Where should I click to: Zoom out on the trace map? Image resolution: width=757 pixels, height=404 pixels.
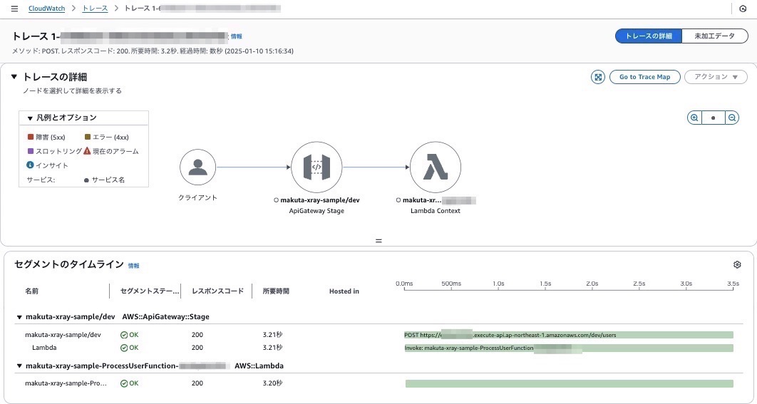[x=732, y=118]
